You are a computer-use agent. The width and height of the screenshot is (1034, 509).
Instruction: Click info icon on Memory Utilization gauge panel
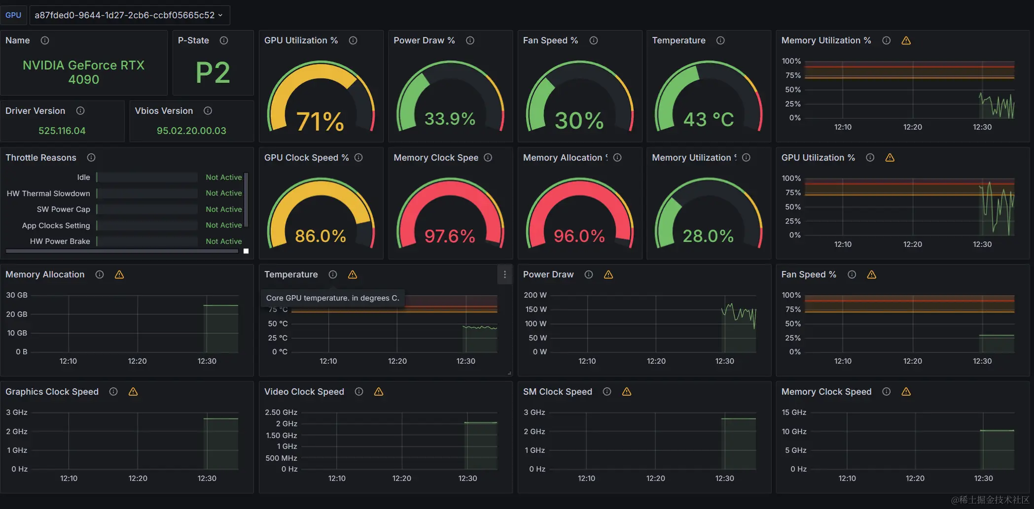(746, 158)
